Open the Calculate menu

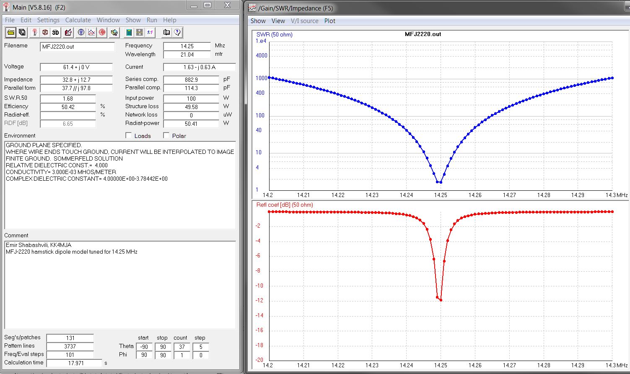[x=78, y=20]
